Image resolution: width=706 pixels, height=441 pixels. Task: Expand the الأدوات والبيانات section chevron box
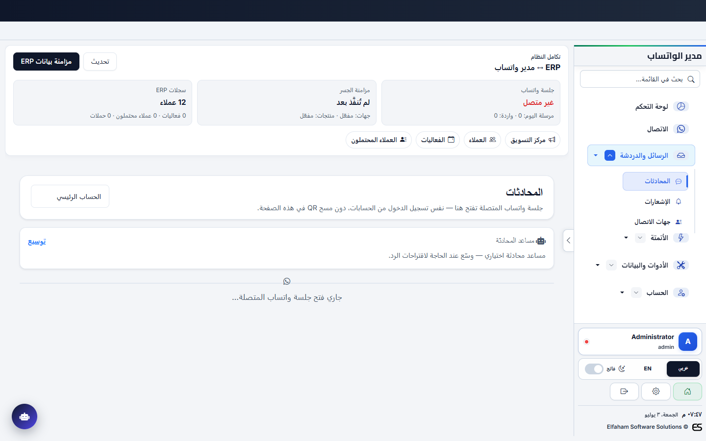(611, 265)
